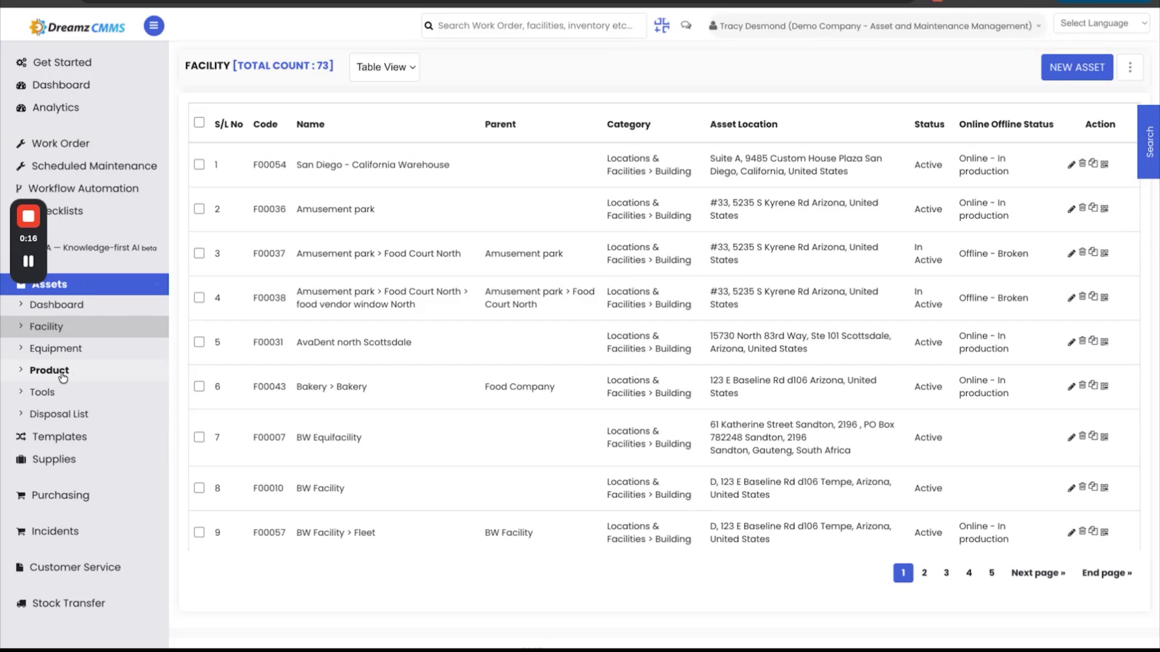Image resolution: width=1160 pixels, height=652 pixels.
Task: Jump to page 5 in pagination
Action: point(991,573)
